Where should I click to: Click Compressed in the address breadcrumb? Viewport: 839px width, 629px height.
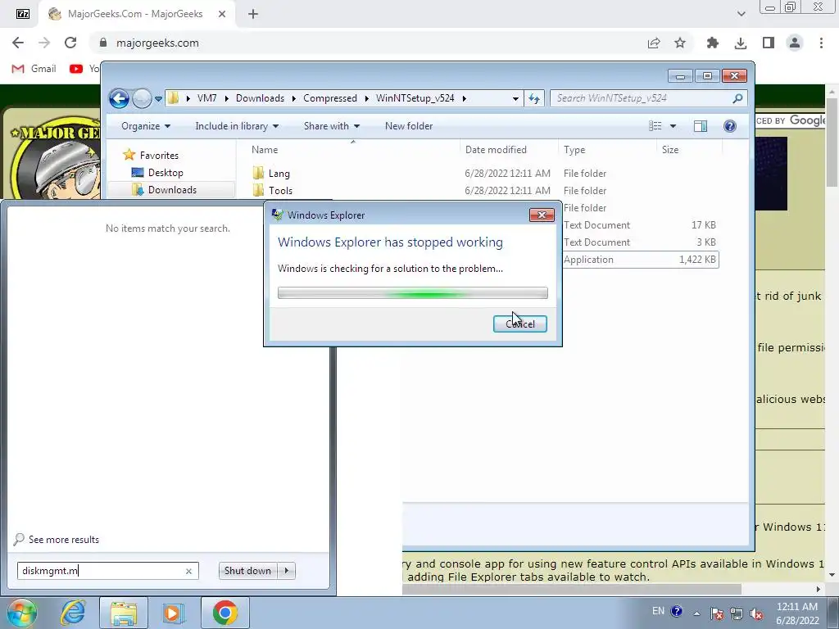pyautogui.click(x=329, y=98)
